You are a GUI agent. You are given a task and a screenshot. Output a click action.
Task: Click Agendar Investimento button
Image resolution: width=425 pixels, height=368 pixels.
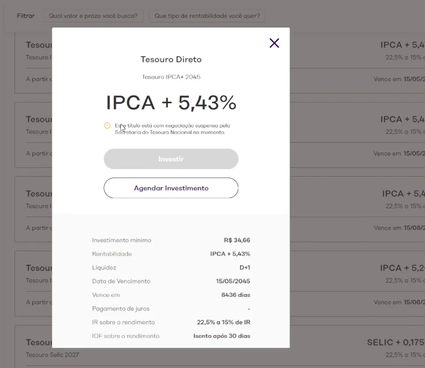(171, 188)
